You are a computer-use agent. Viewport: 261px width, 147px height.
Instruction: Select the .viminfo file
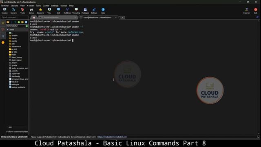[13, 71]
